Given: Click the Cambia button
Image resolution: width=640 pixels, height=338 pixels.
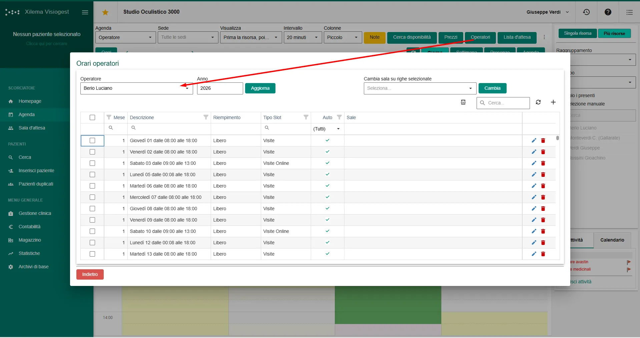Looking at the screenshot, I should click(x=492, y=88).
